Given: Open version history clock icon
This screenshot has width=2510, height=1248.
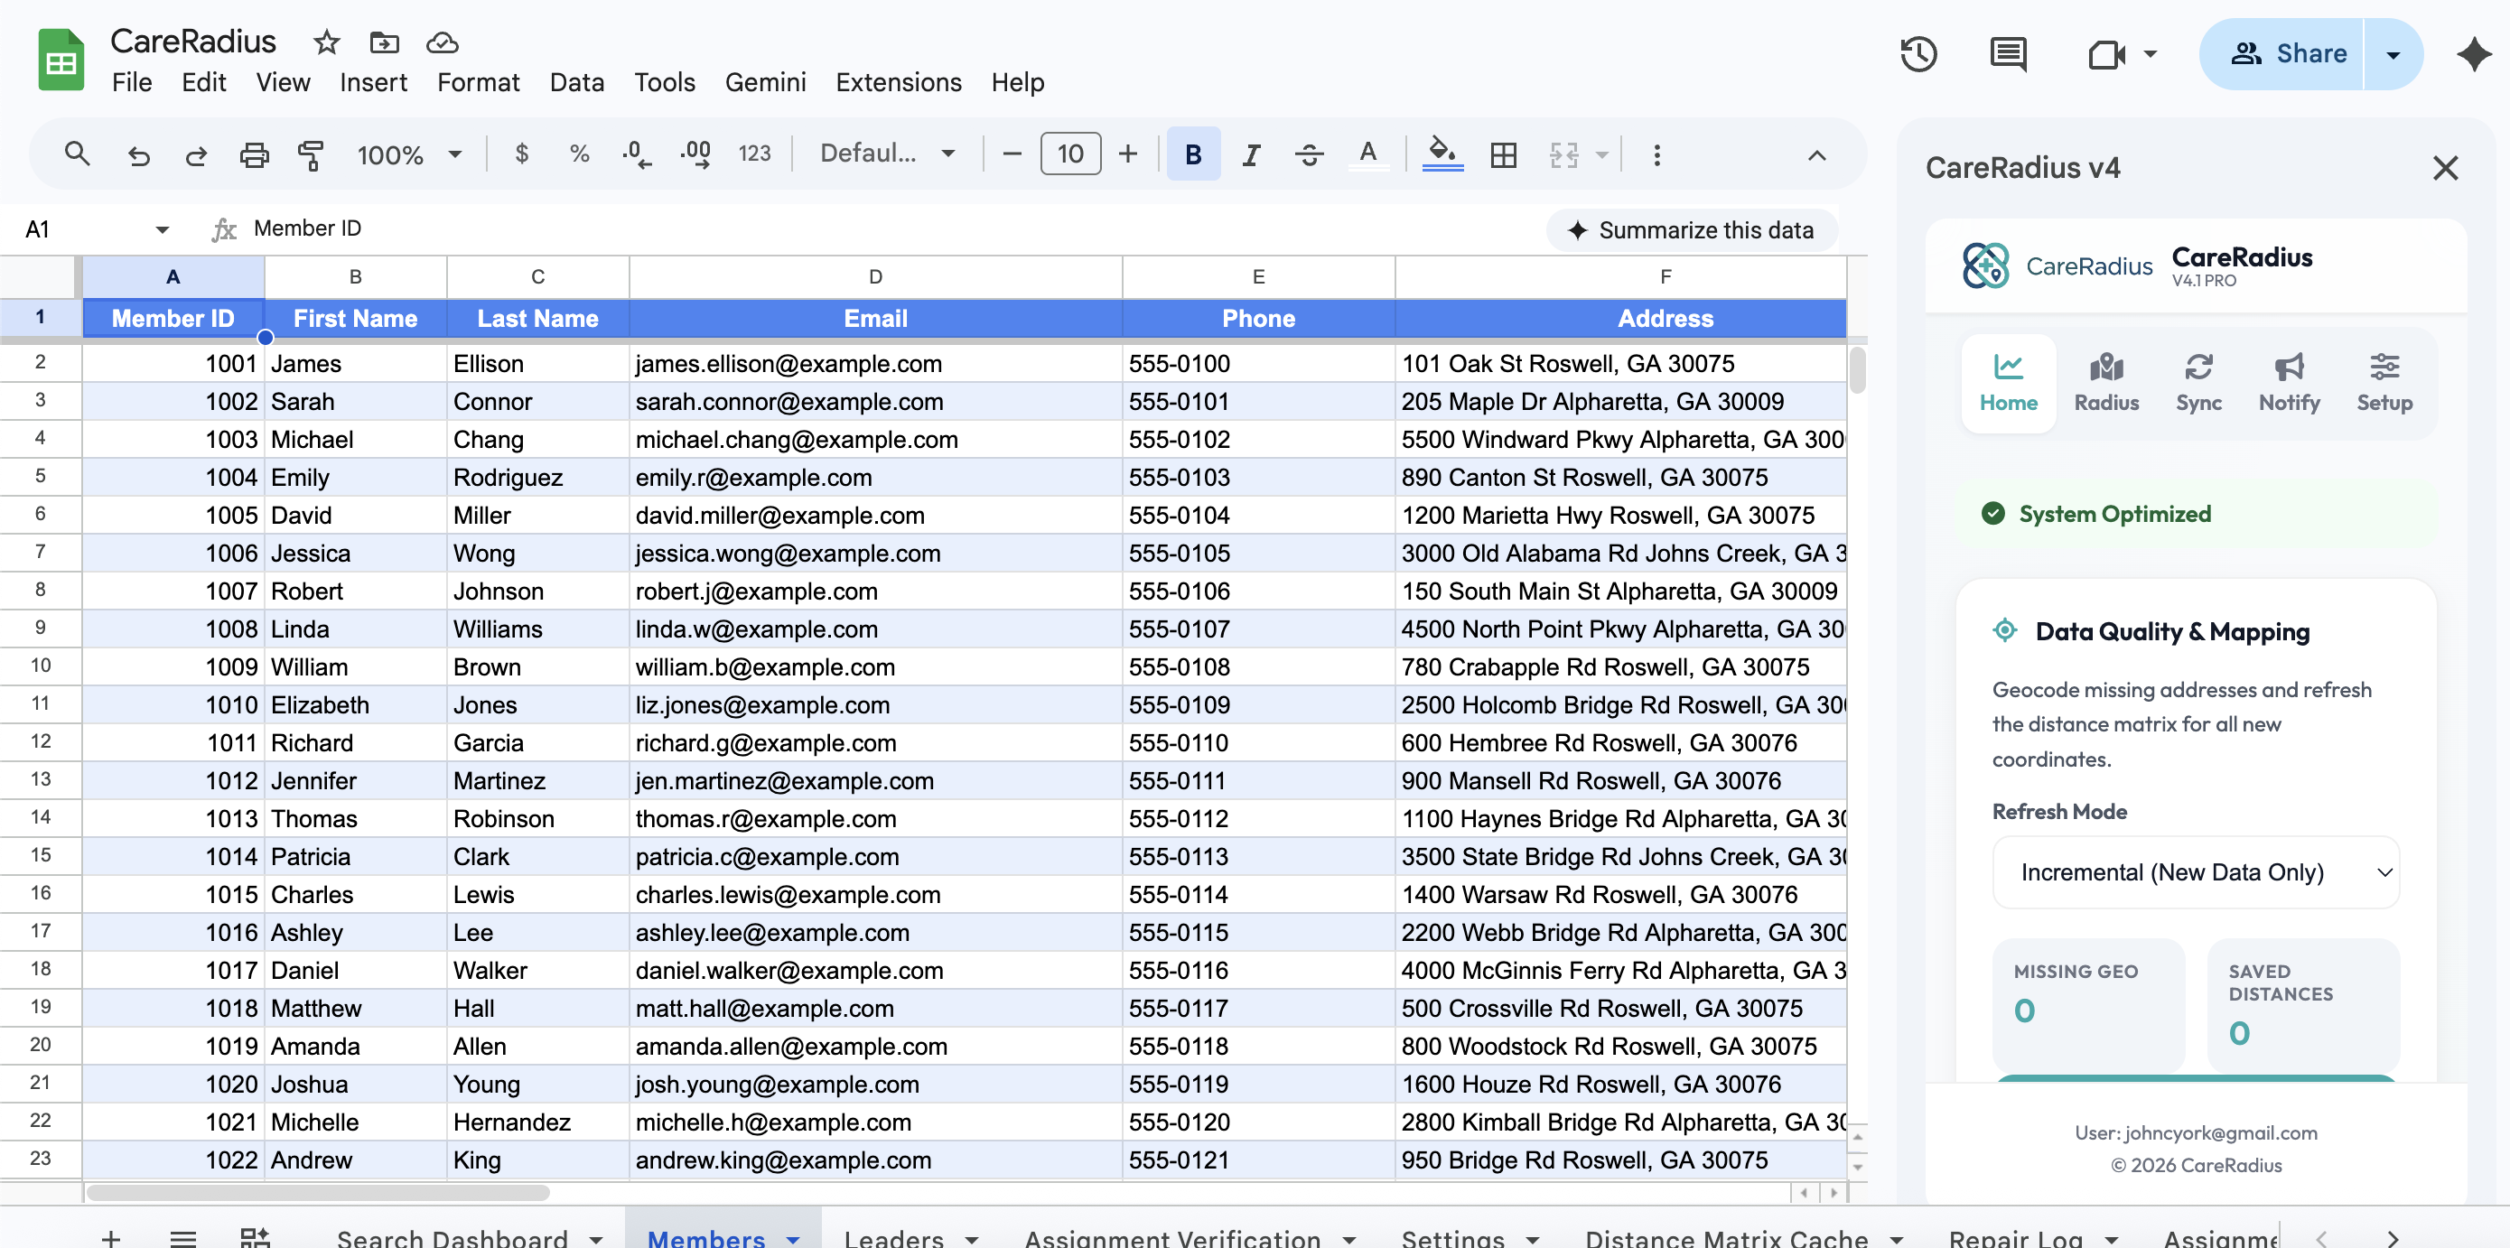Looking at the screenshot, I should click(x=1917, y=53).
